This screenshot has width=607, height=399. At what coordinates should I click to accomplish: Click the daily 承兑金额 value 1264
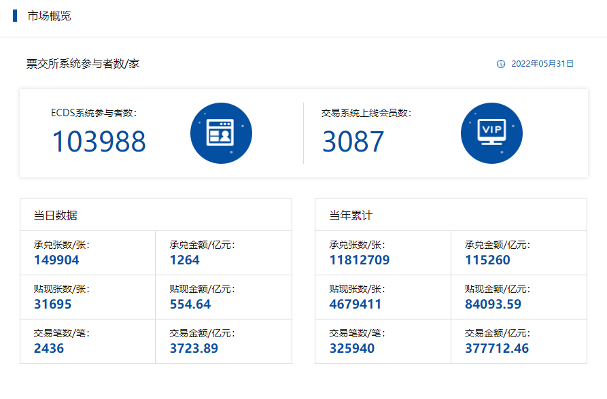(184, 260)
